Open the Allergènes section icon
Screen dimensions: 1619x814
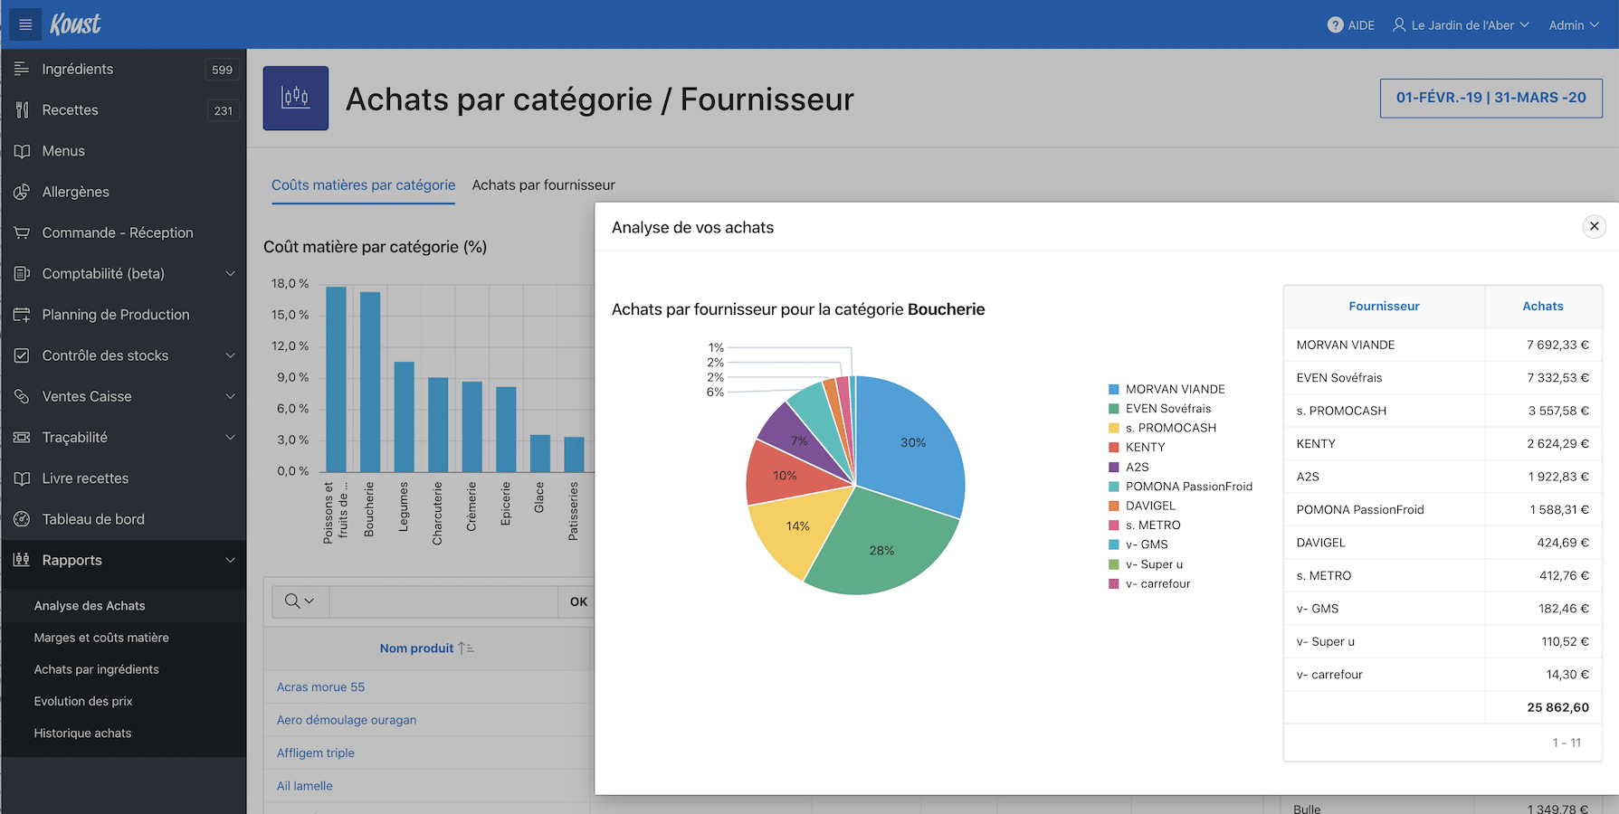pos(20,192)
